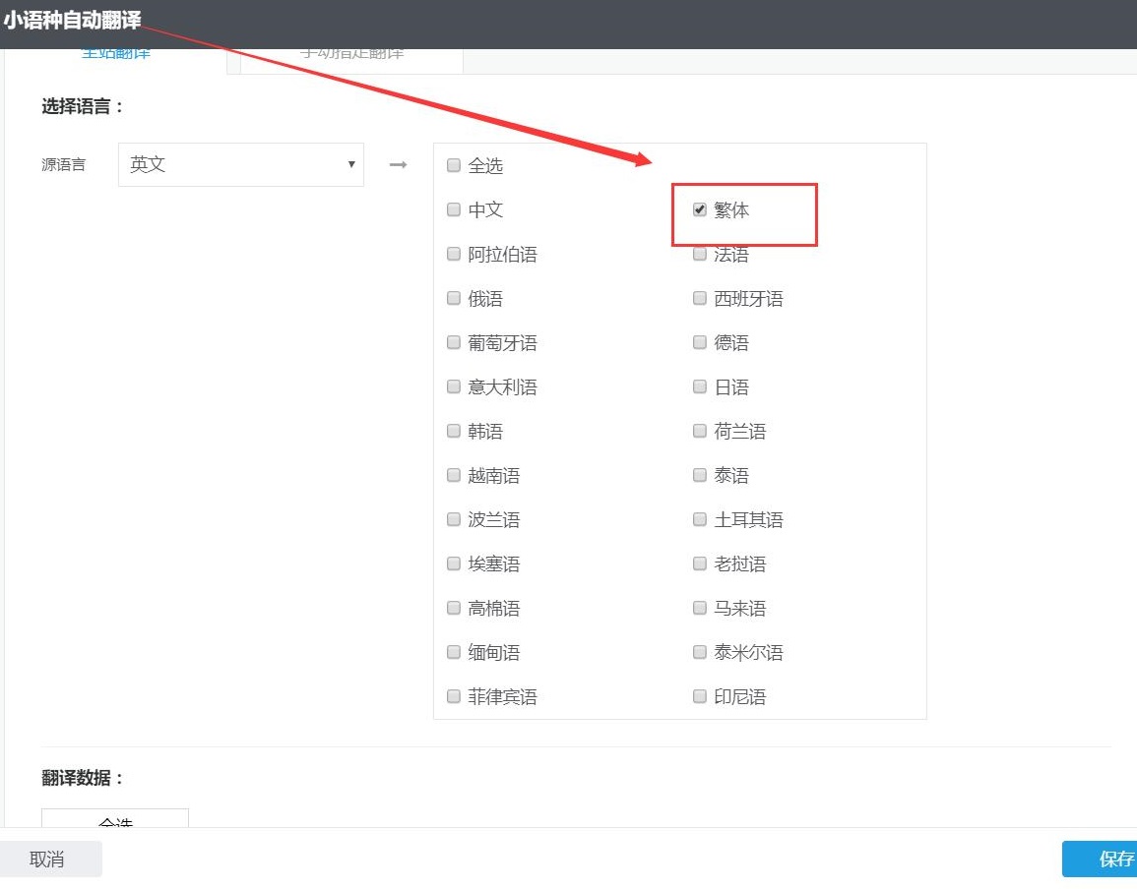Open the 英文 source language dropdown
This screenshot has width=1137, height=889.
(240, 164)
